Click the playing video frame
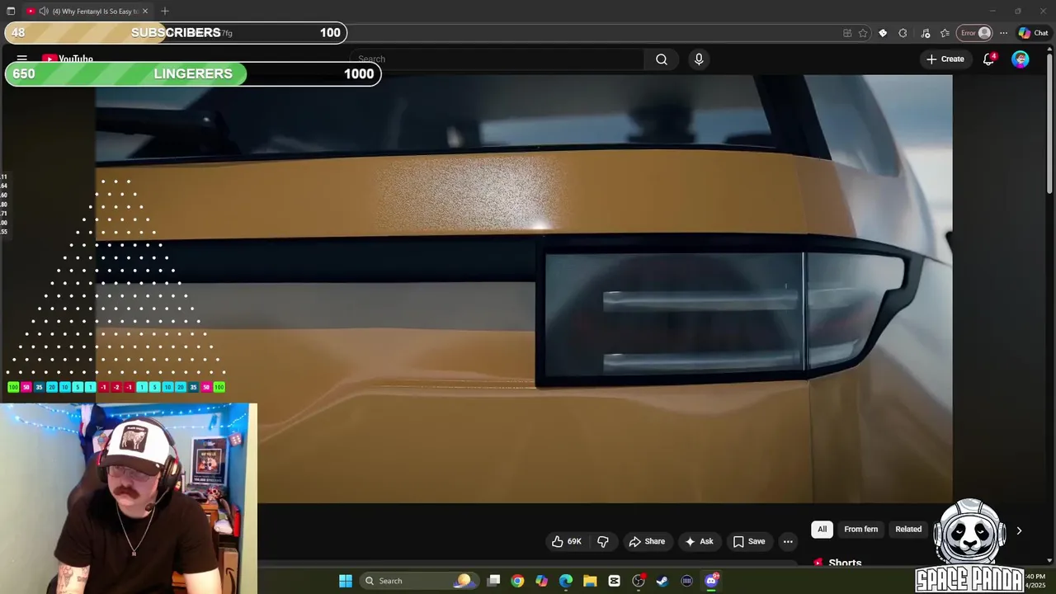 coord(524,289)
